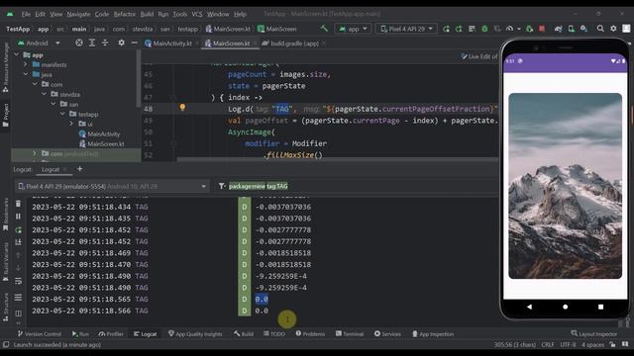Open the Build menu
634x356 pixels.
(147, 14)
